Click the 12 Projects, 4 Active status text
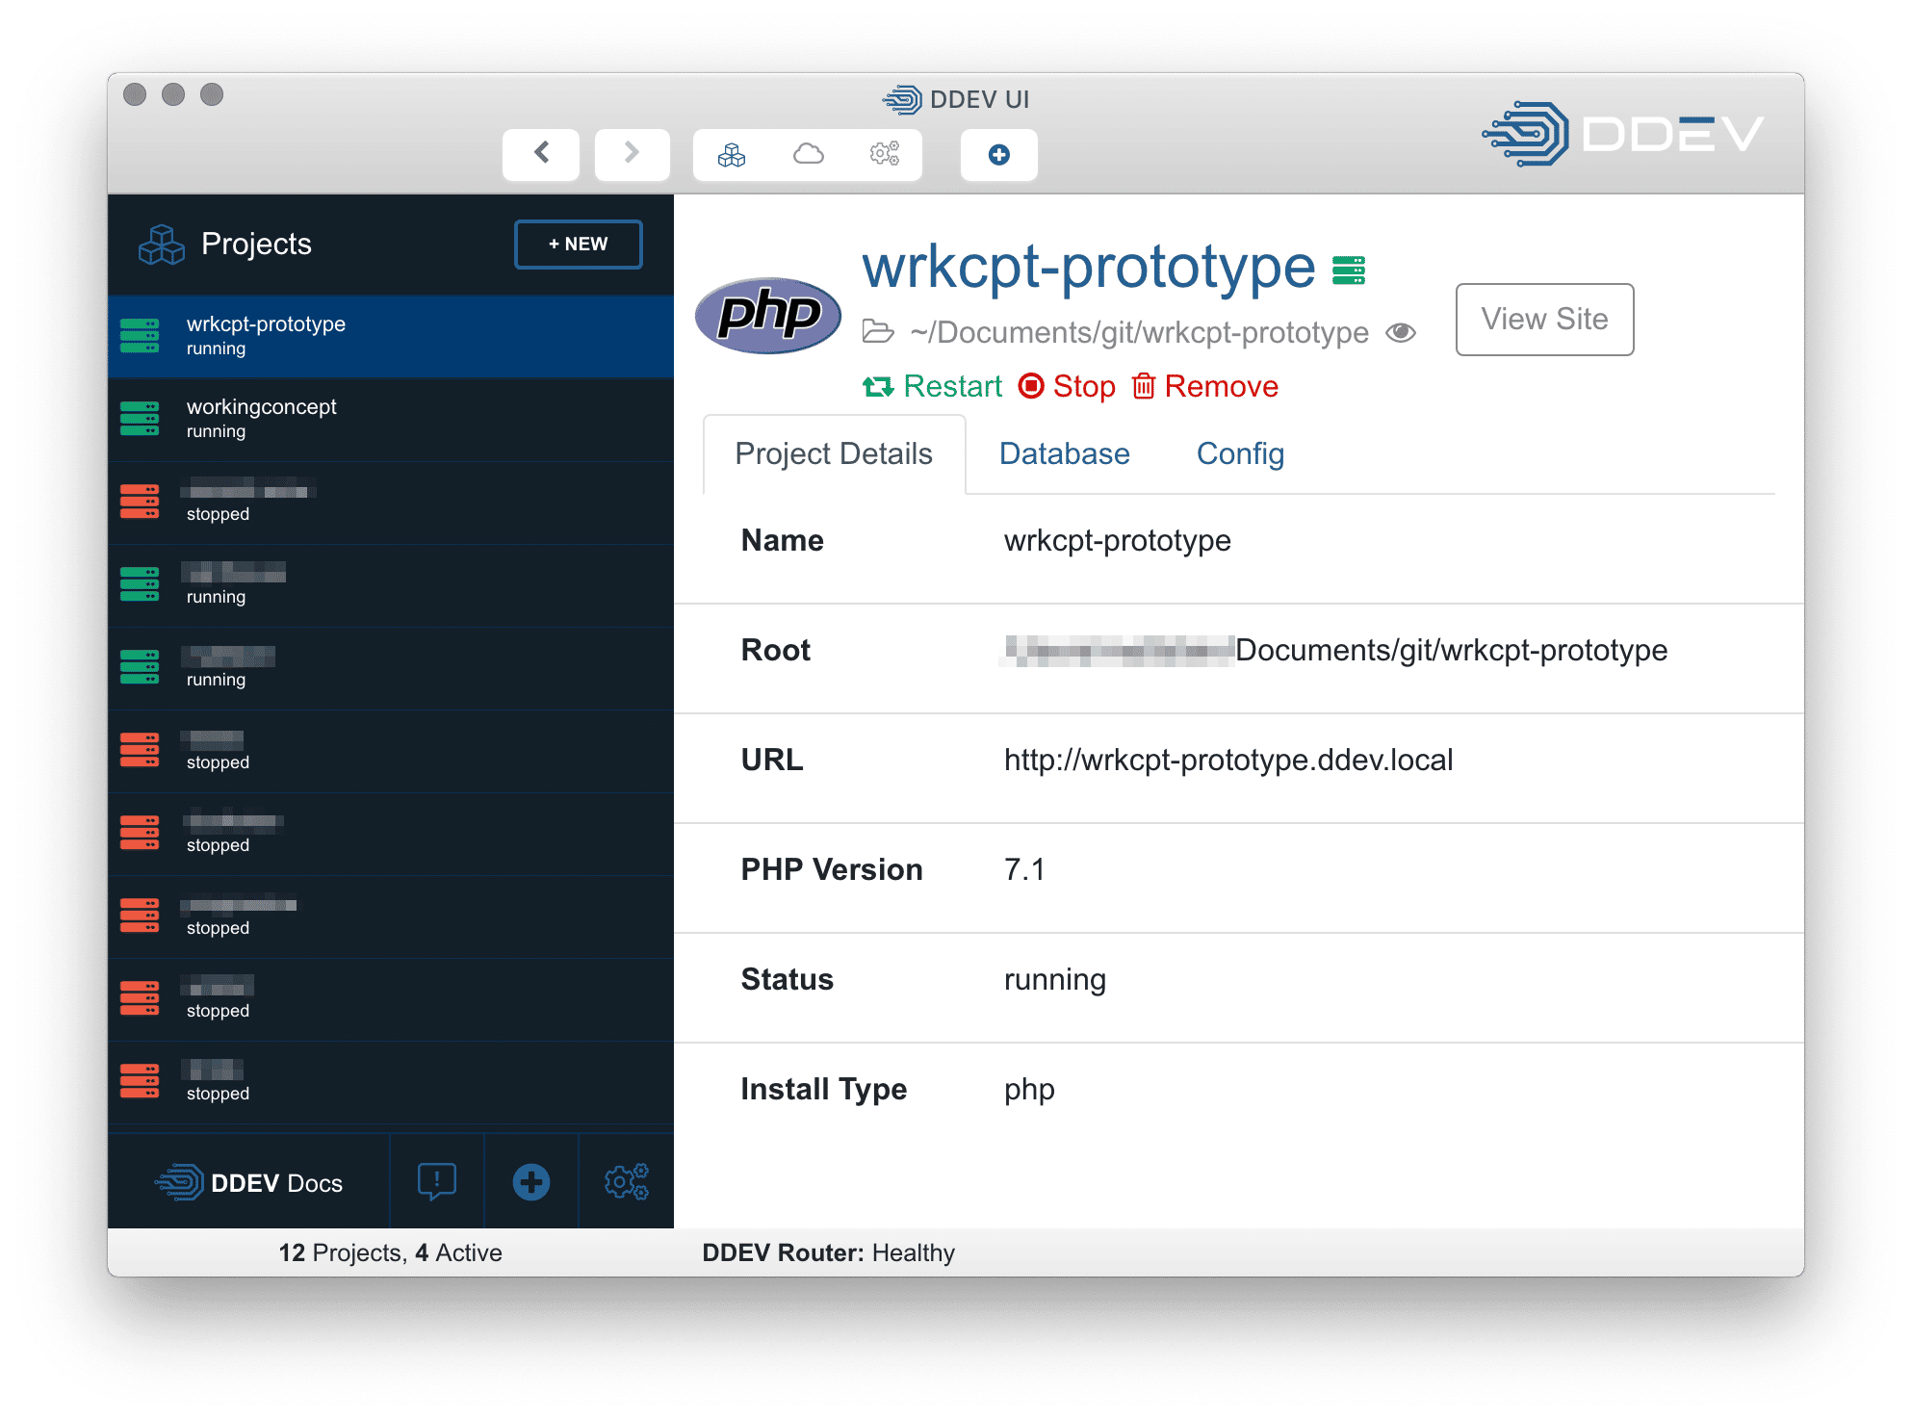This screenshot has height=1419, width=1912. click(x=391, y=1253)
